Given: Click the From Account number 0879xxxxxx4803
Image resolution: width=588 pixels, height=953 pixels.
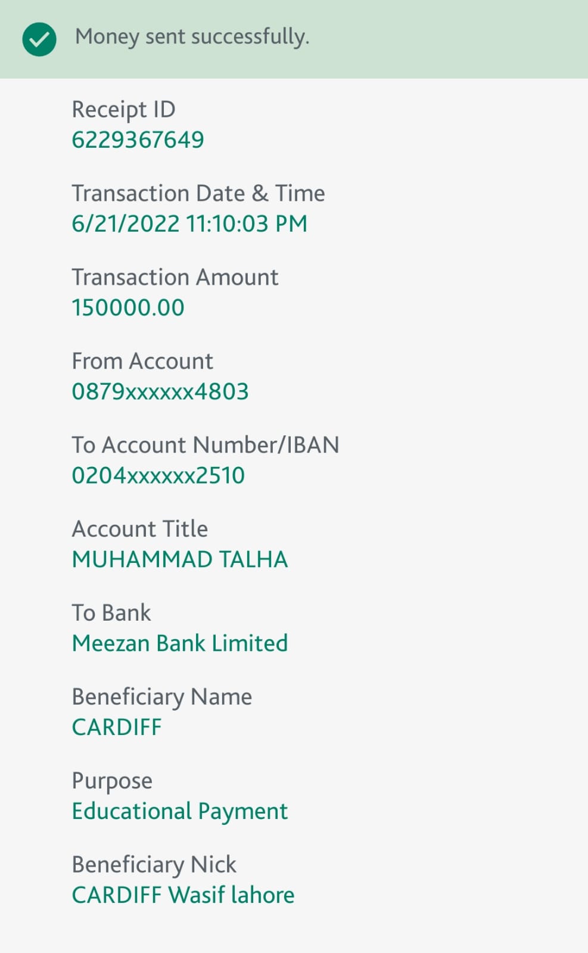Looking at the screenshot, I should coord(160,392).
